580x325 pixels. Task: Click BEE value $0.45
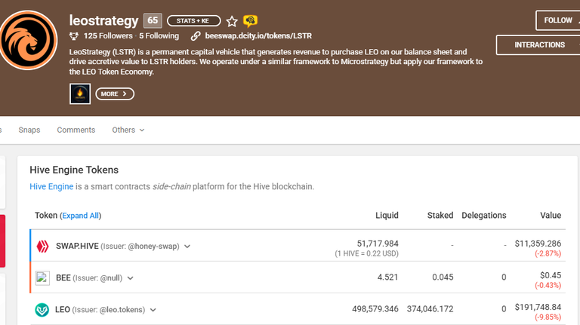coord(551,275)
